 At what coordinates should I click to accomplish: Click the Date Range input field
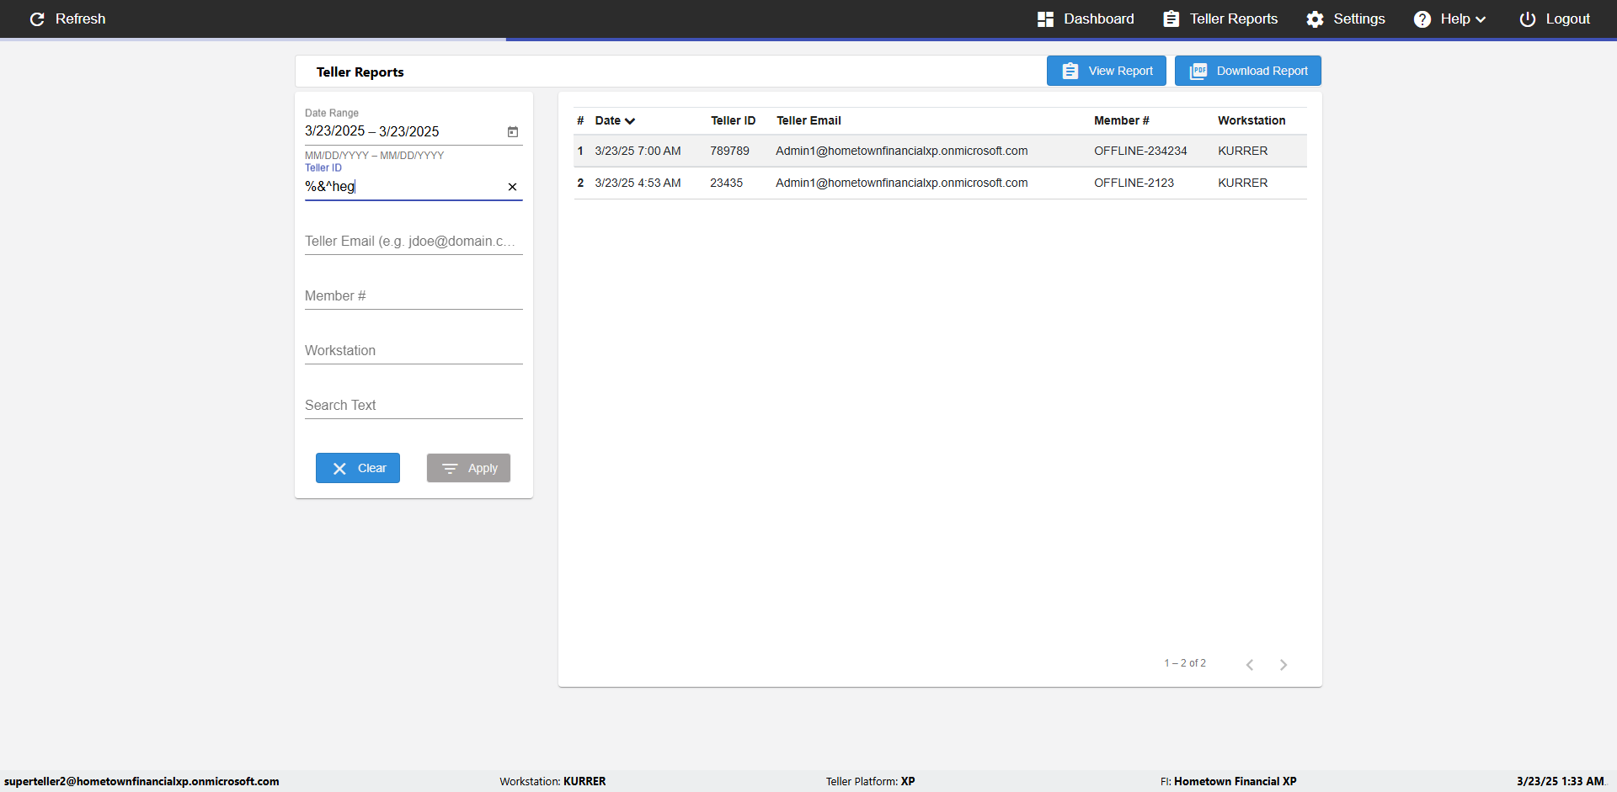point(403,131)
